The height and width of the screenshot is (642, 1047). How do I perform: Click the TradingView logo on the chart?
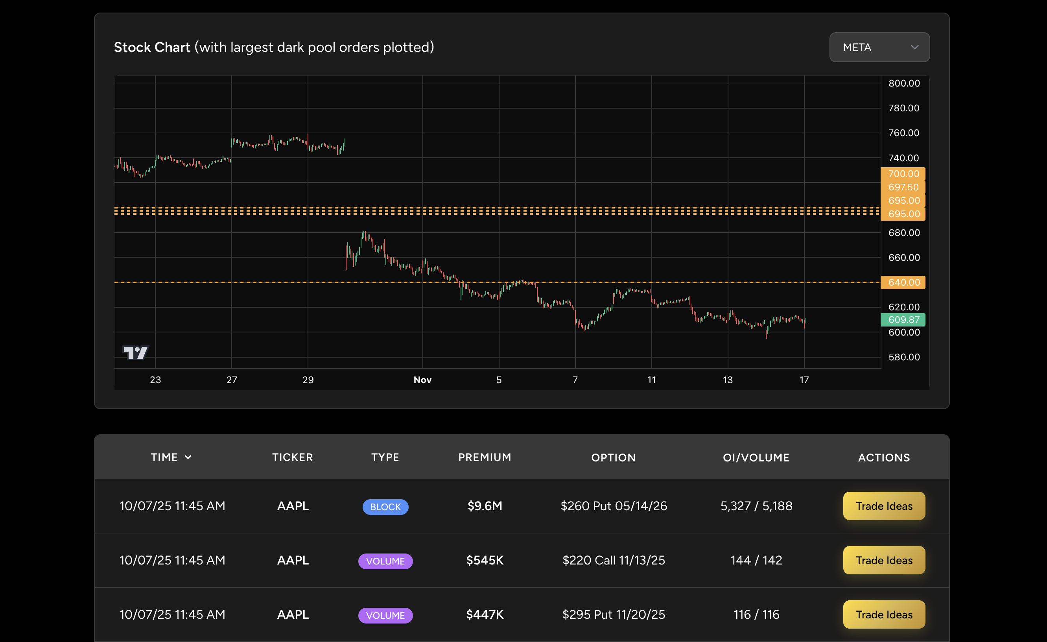[136, 352]
